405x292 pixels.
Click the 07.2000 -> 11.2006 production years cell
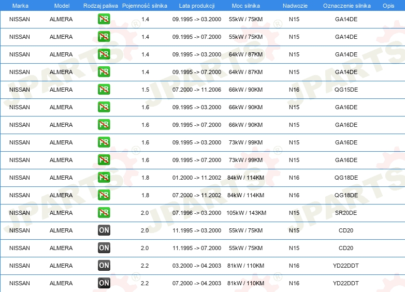[197, 90]
